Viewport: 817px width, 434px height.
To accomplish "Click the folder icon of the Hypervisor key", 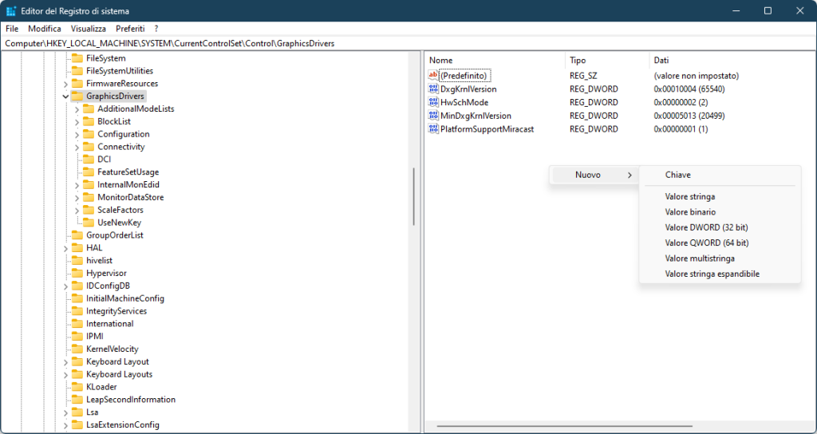I will (77, 273).
